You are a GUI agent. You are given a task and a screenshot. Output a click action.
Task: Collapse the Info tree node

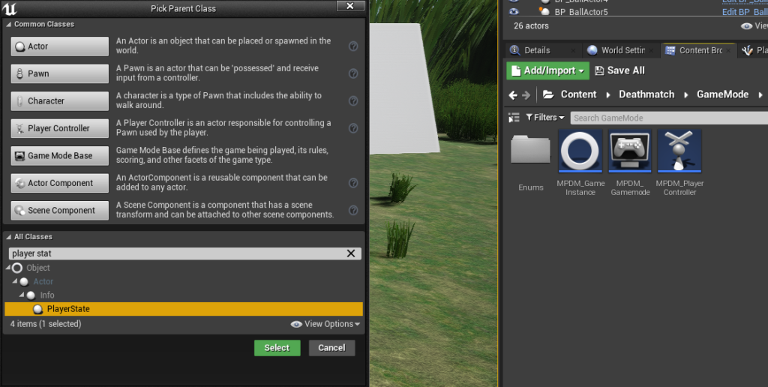(x=22, y=295)
